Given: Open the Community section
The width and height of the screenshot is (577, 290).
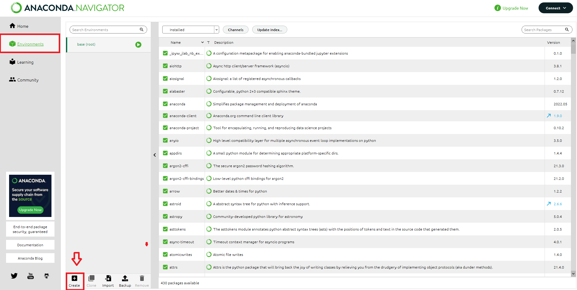Looking at the screenshot, I should tap(12, 80).
